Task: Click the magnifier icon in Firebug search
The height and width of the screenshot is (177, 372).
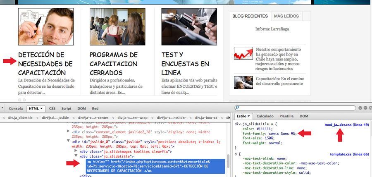Action: click(x=237, y=108)
